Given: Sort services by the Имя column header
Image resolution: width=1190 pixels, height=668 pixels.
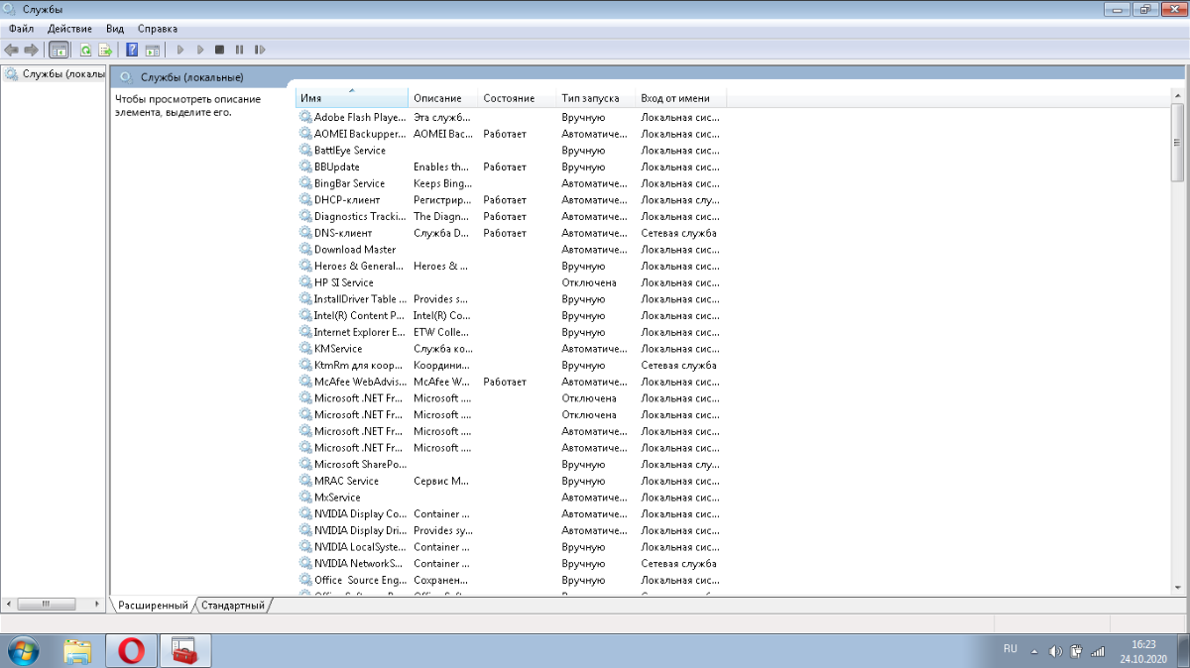Looking at the screenshot, I should (351, 98).
